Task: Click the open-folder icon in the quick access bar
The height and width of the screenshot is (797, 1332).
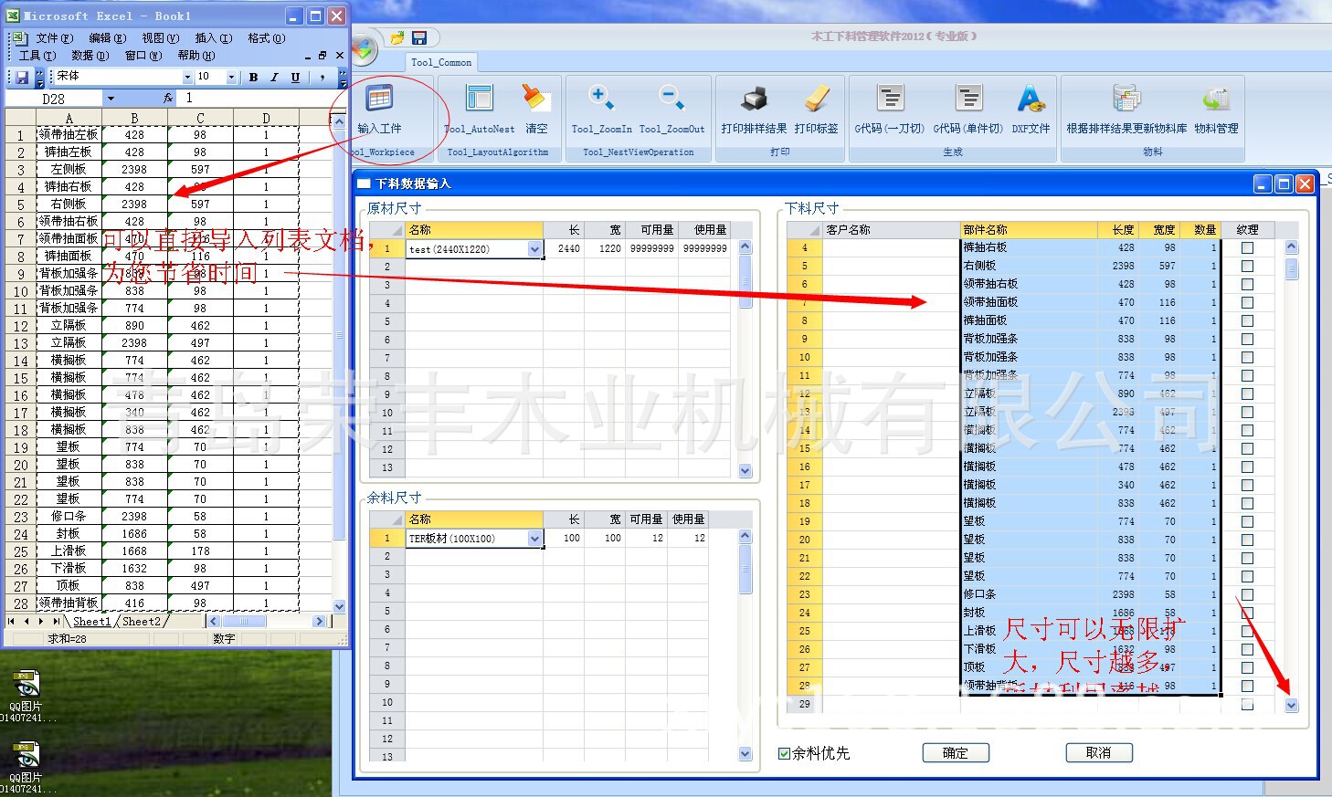Action: [x=397, y=38]
